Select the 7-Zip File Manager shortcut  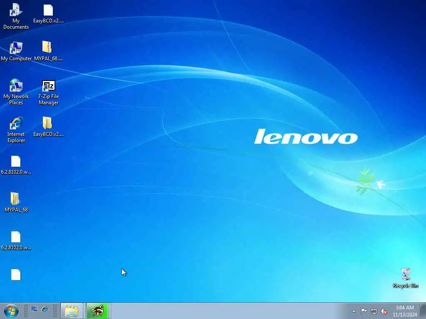pos(48,92)
